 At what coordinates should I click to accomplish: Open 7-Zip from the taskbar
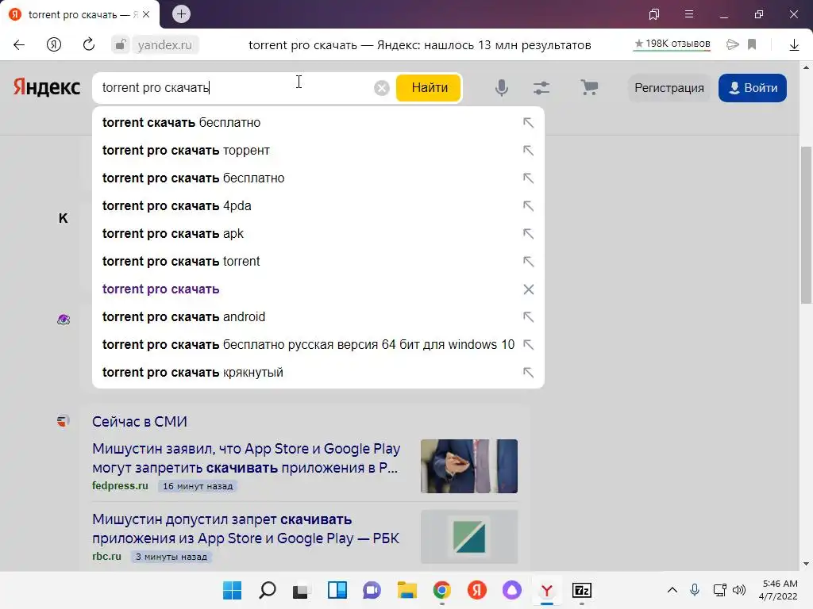point(582,590)
